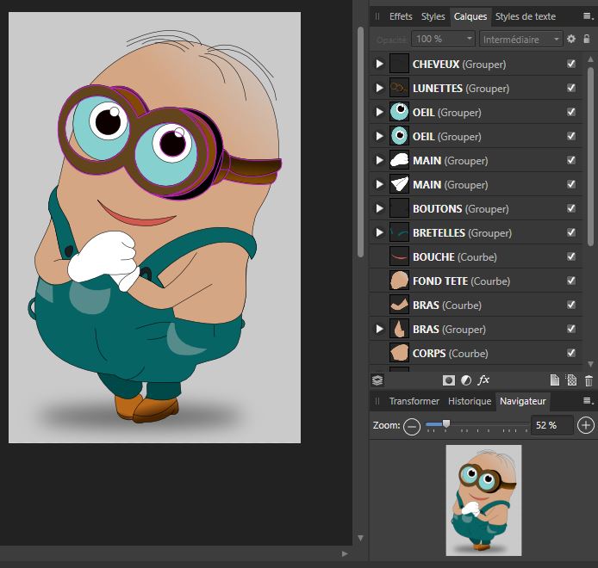Click the zoom slider handle
Screen dimensions: 598x568
point(446,424)
